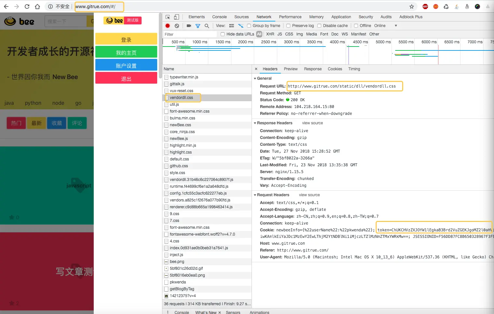Viewport: 494px width, 314px height.
Task: Switch to Elements panel tab
Action: point(197,17)
